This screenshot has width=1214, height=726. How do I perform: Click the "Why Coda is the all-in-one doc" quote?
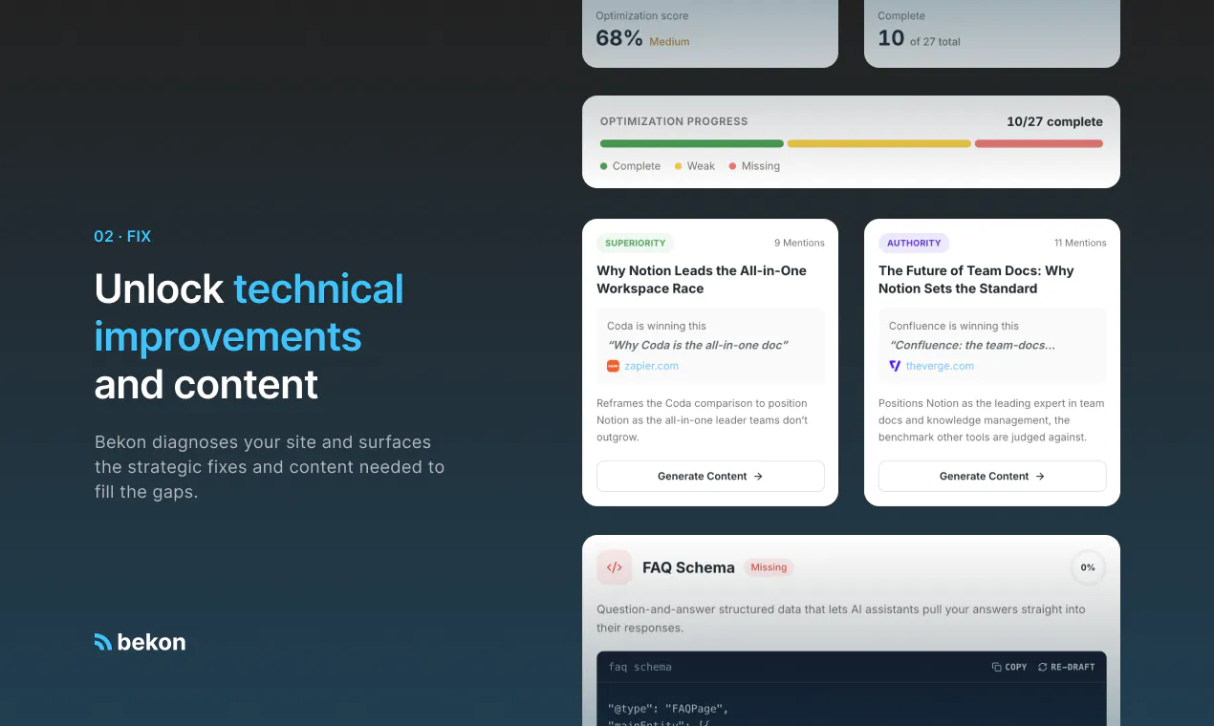[x=698, y=345]
